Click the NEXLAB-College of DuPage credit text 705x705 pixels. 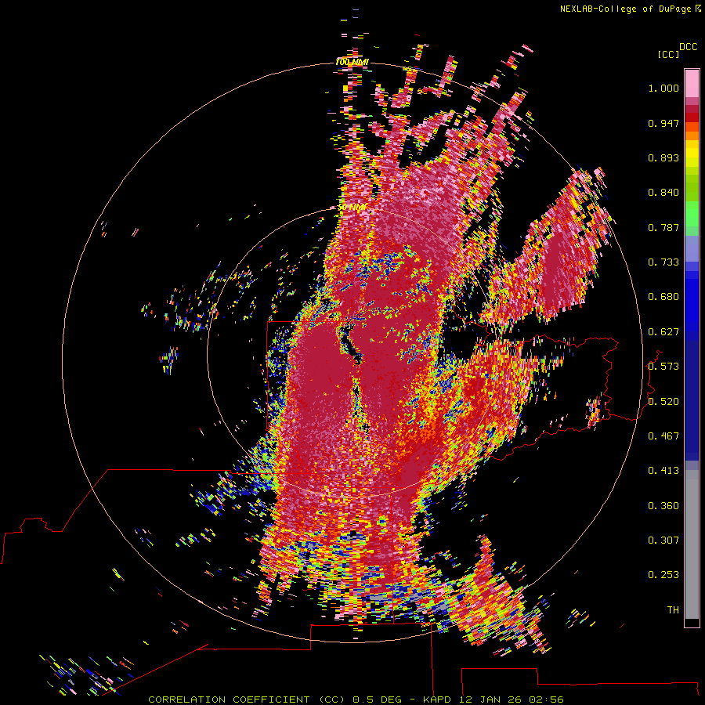pyautogui.click(x=625, y=9)
